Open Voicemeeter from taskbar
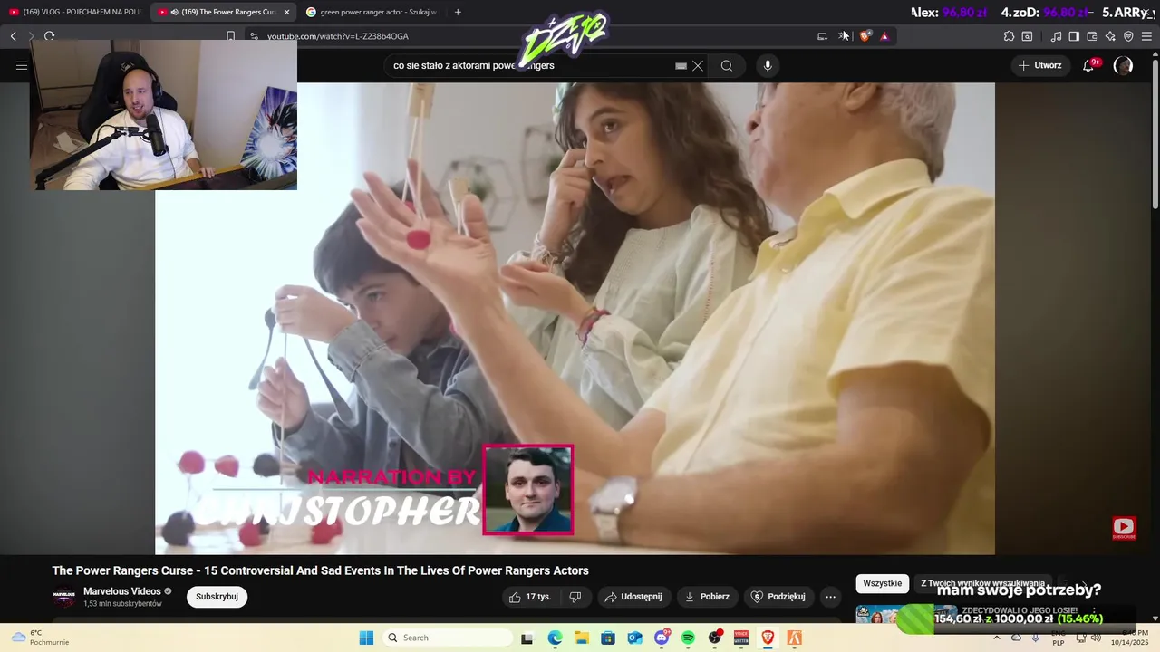The width and height of the screenshot is (1160, 652). [741, 638]
